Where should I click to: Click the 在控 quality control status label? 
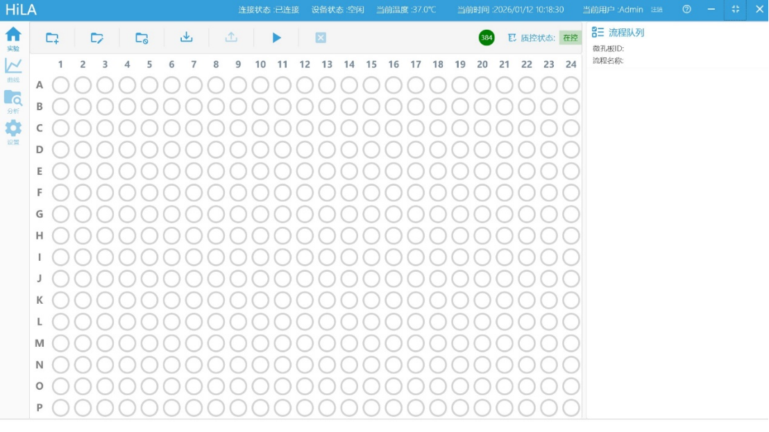click(x=570, y=38)
